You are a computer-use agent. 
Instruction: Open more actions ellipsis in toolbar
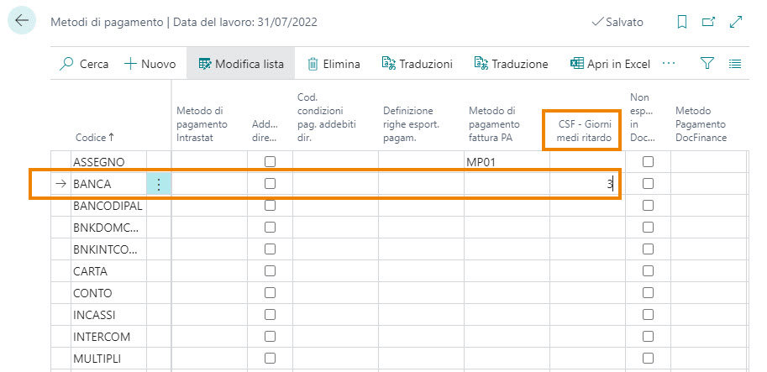coord(669,64)
